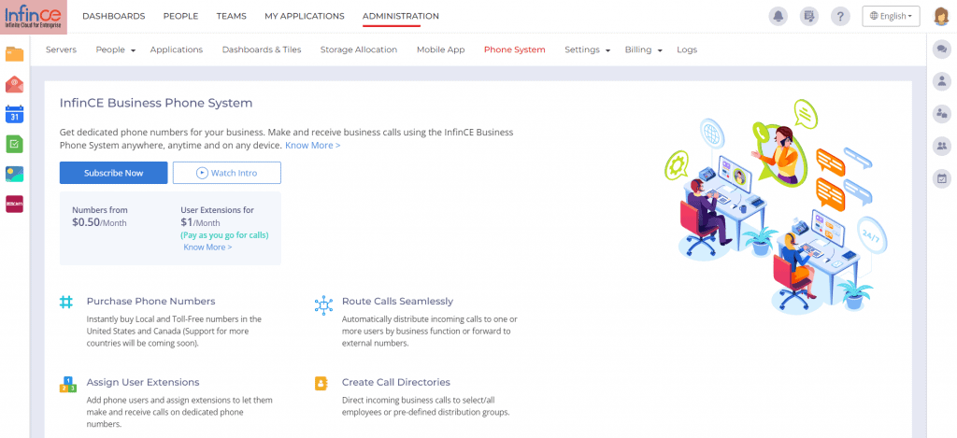Open the English language dropdown

coord(891,16)
